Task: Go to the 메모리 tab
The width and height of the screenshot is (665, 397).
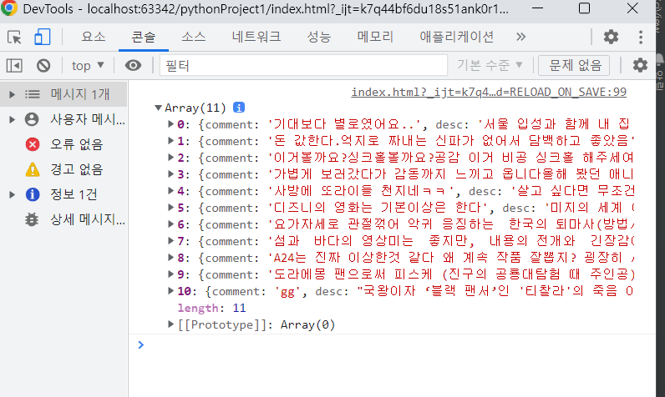Action: (375, 38)
